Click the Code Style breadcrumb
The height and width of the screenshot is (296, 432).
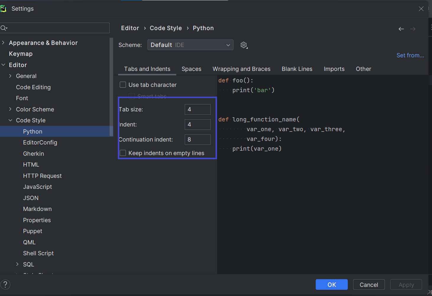(x=166, y=28)
